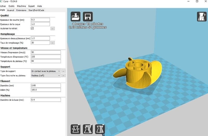Open Taux de remplissage ellipsis button
The height and width of the screenshot is (136, 208).
tap(53, 43)
